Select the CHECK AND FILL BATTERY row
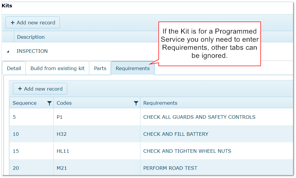Viewport: 296px width, 178px height. 152,134
